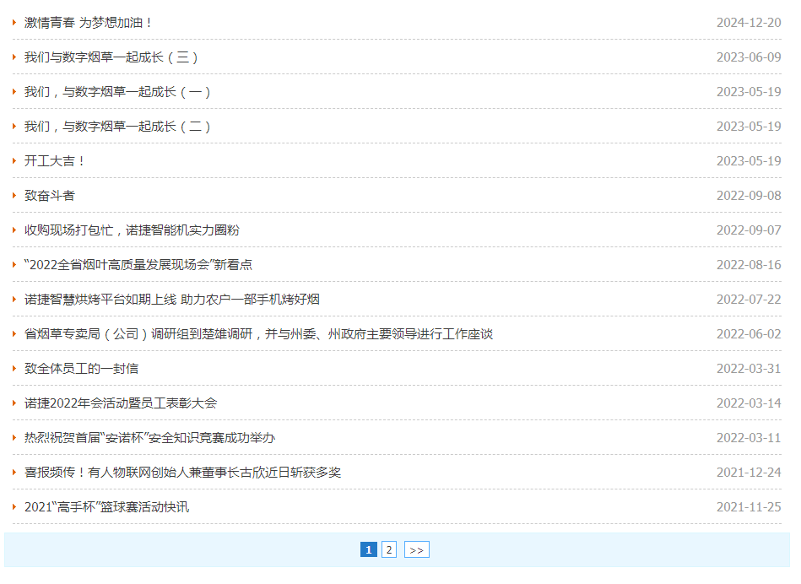Open 热烈祝贺首届"安诺杯"安全知识竞赛成功举办 link

pyautogui.click(x=149, y=438)
